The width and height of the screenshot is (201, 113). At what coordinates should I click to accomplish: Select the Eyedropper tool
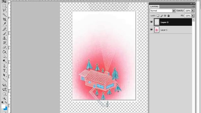click(x=4, y=24)
